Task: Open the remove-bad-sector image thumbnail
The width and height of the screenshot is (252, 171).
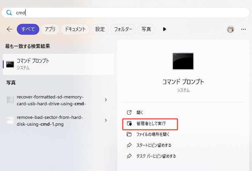Action: coord(10,120)
